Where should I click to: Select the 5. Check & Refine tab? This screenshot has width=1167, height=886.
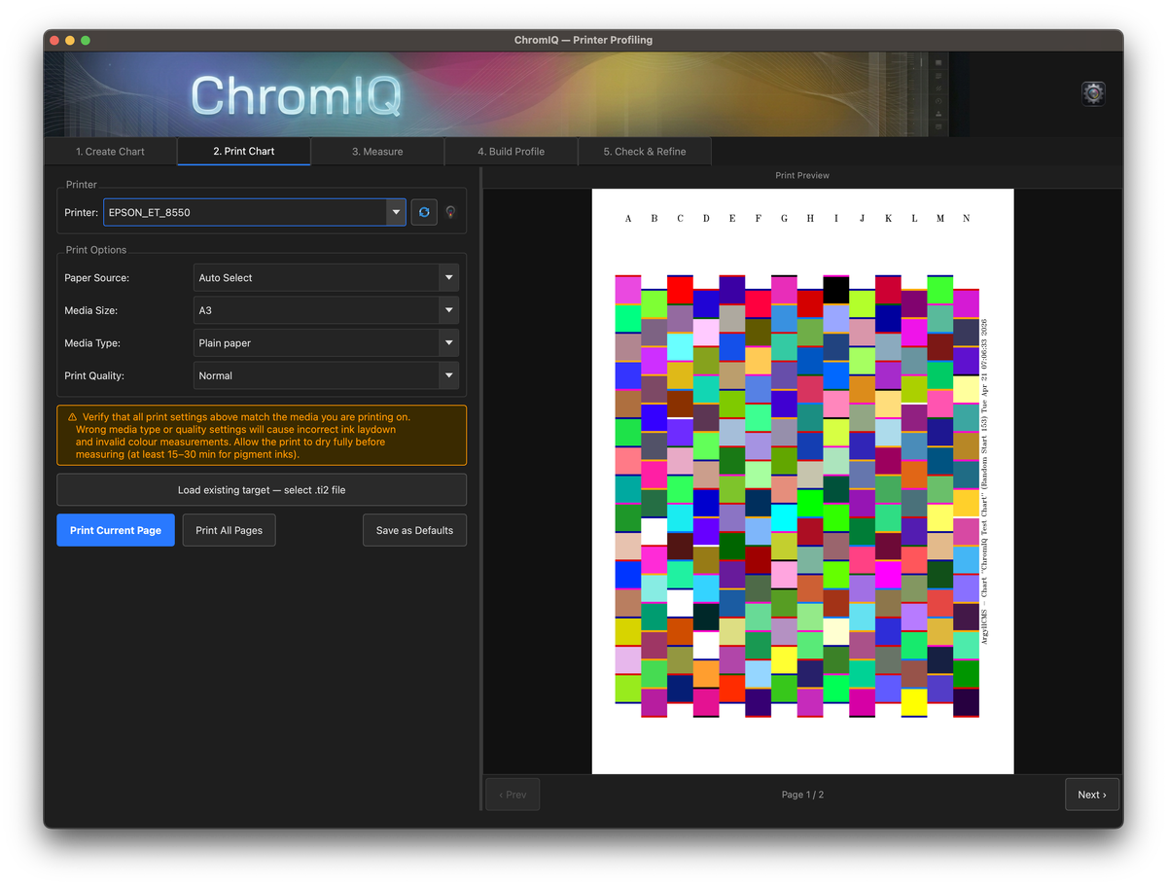click(644, 152)
